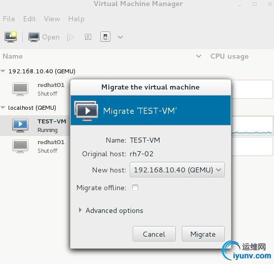The image size is (274, 264).
Task: Click the 192.168.10.40 (QEMU) connection label
Action: [x=42, y=71]
